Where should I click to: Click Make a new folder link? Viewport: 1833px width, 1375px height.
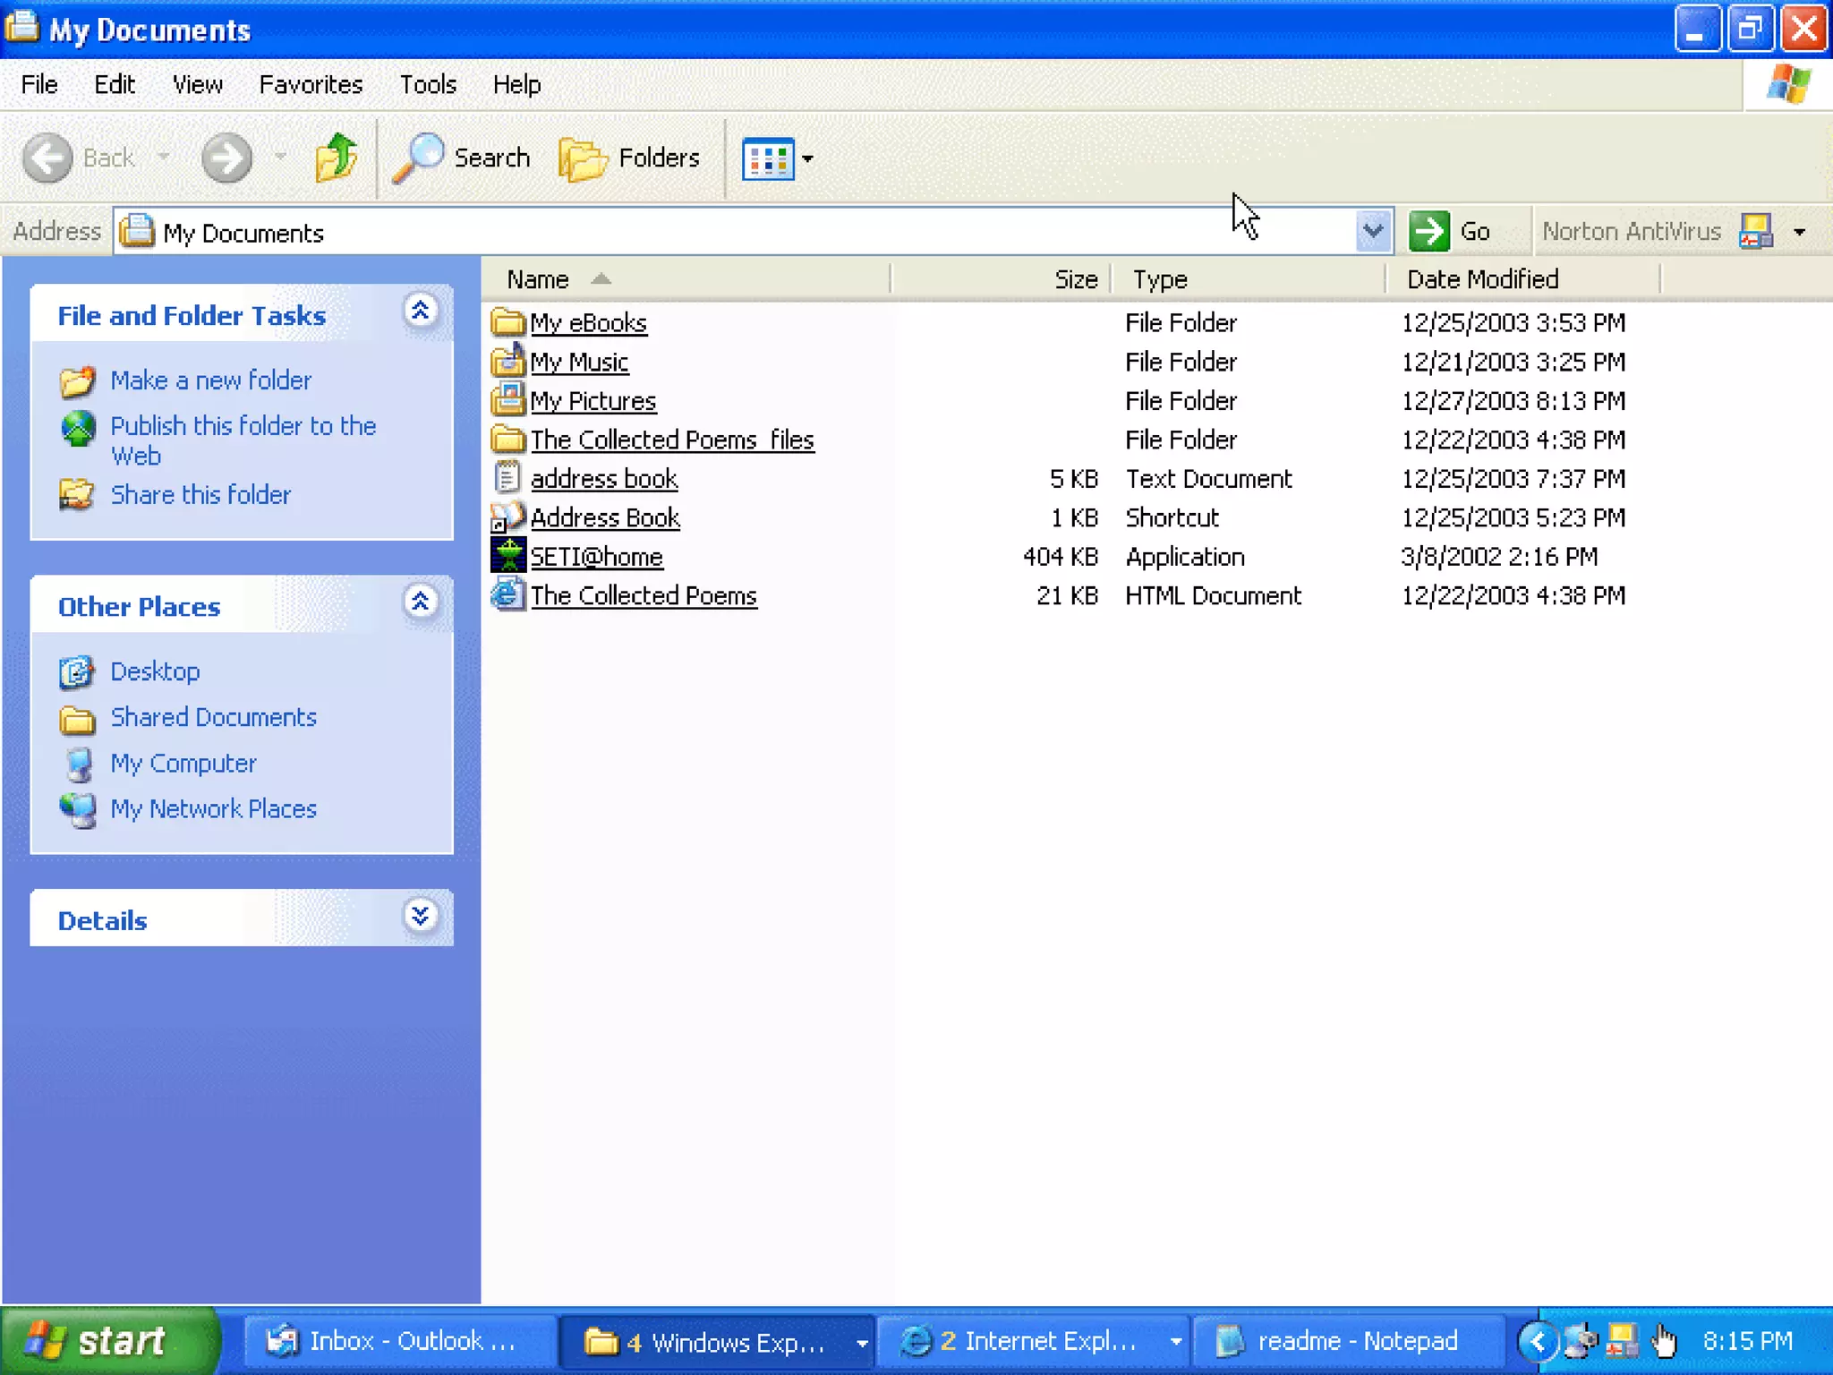[210, 380]
